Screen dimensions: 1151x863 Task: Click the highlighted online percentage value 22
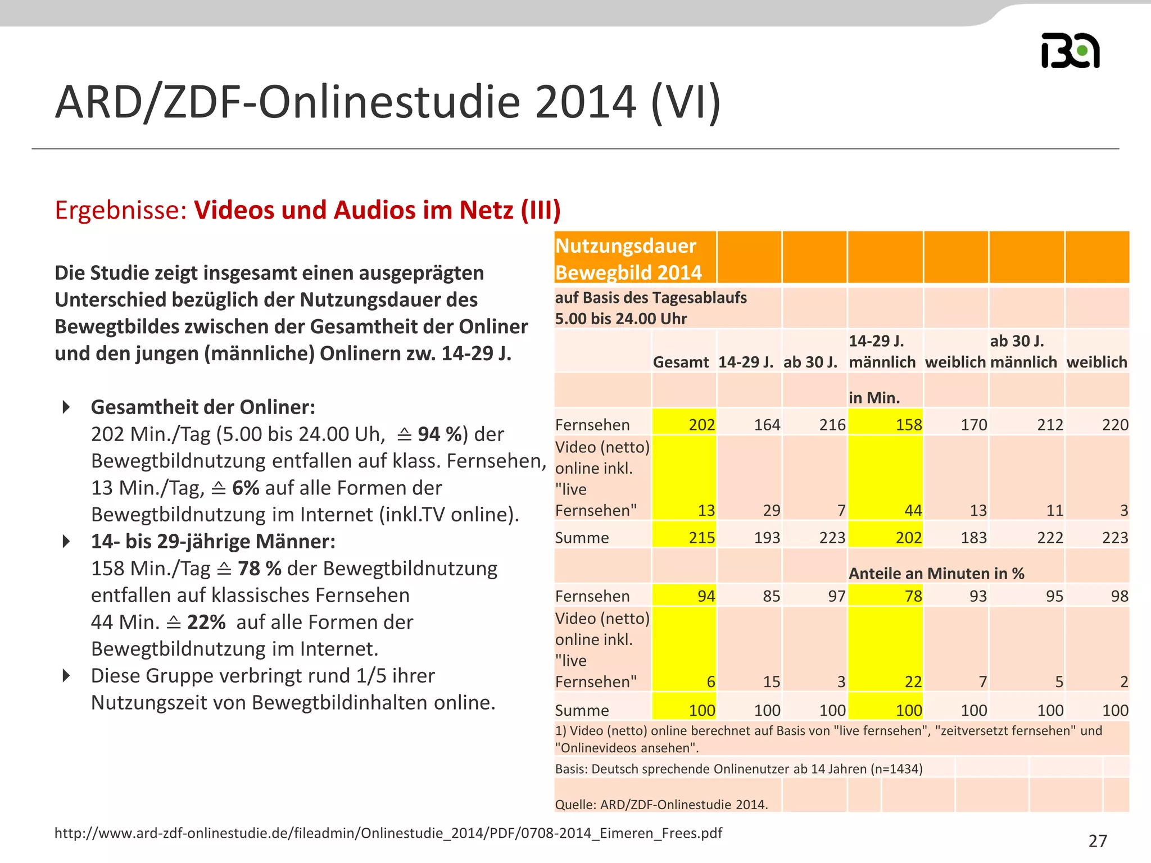coord(913,682)
